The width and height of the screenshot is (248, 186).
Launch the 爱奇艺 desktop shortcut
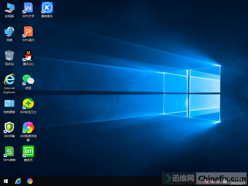tap(28, 154)
